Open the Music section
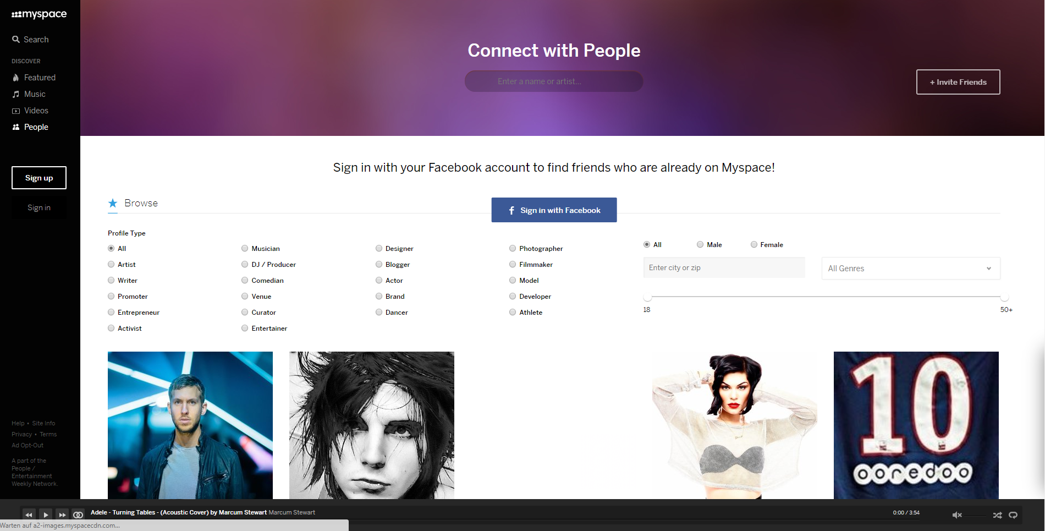This screenshot has width=1045, height=531. click(29, 94)
